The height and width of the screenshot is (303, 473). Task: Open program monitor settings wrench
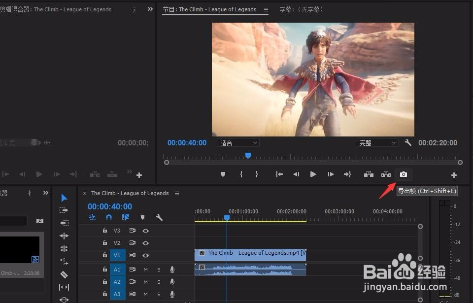408,142
